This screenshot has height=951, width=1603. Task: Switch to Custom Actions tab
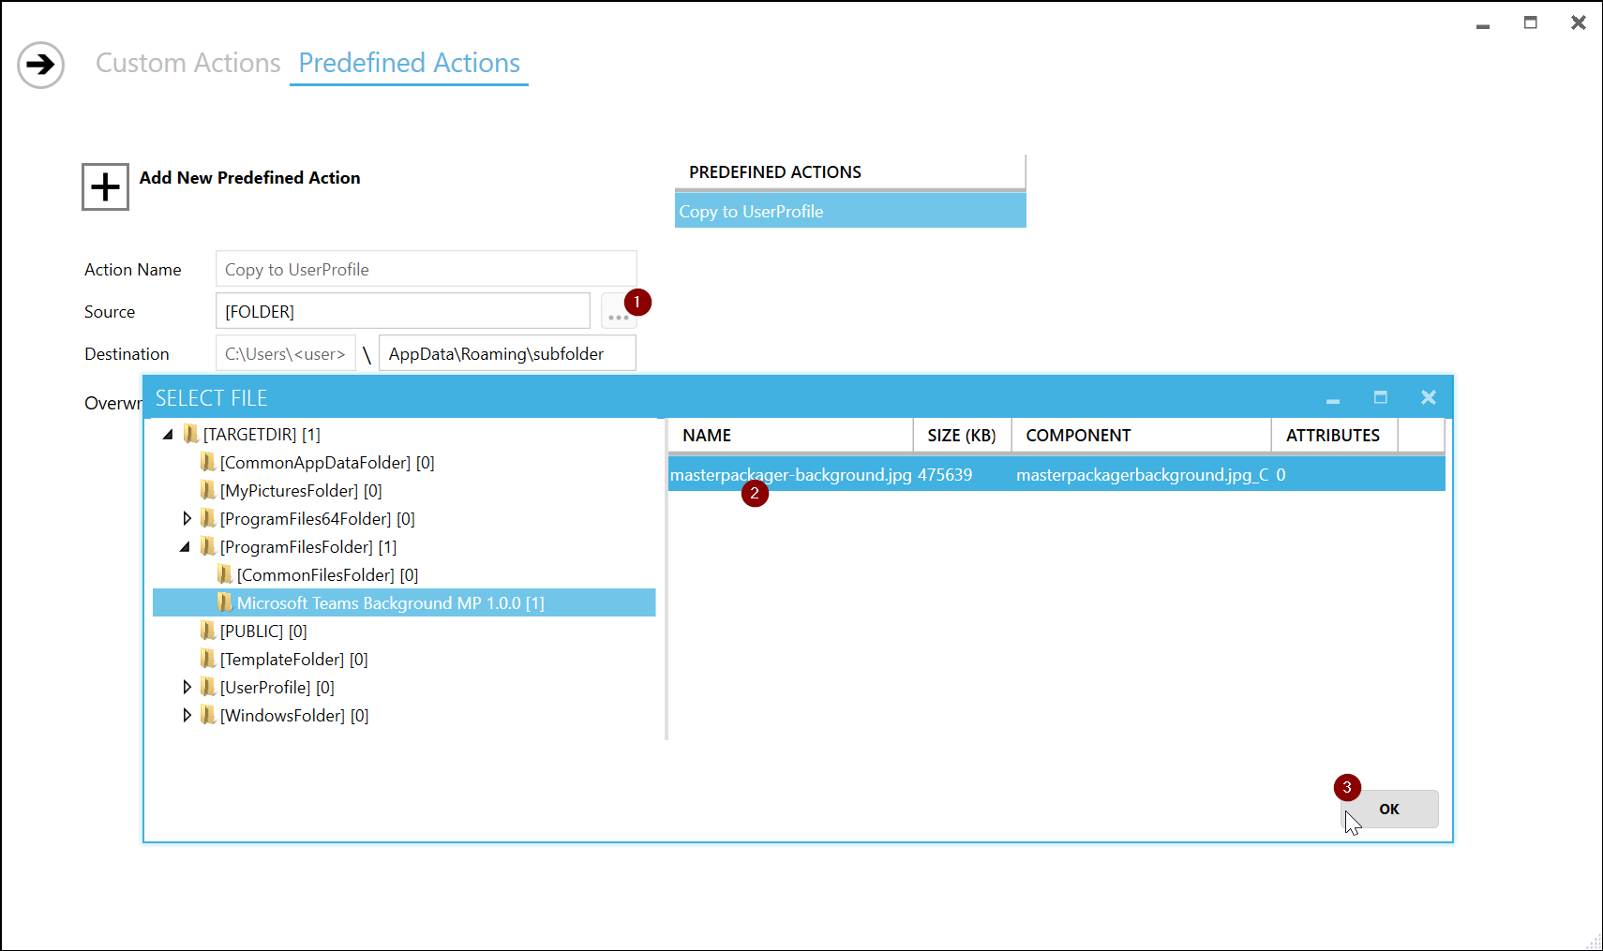click(x=187, y=63)
